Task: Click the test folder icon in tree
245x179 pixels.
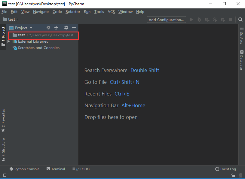Action: click(x=15, y=35)
